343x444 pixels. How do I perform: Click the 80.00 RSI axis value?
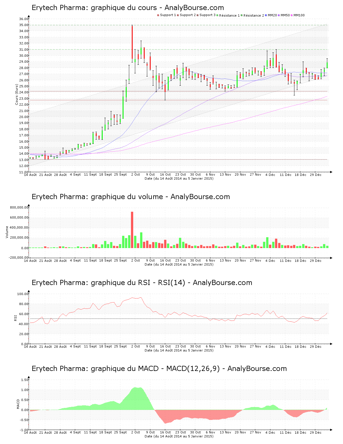coord(24,304)
